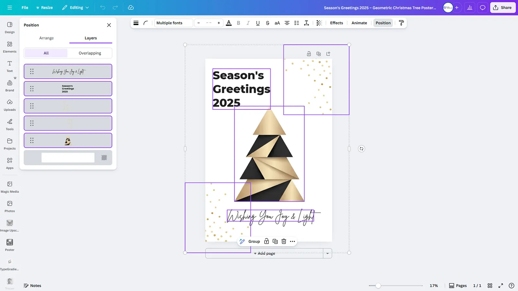518x291 pixels.
Task: Switch layer list filter to Overlapping
Action: [90, 53]
